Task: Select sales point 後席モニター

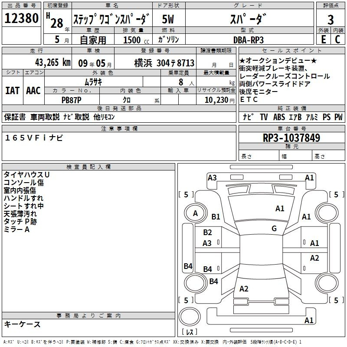Action: click(x=259, y=92)
